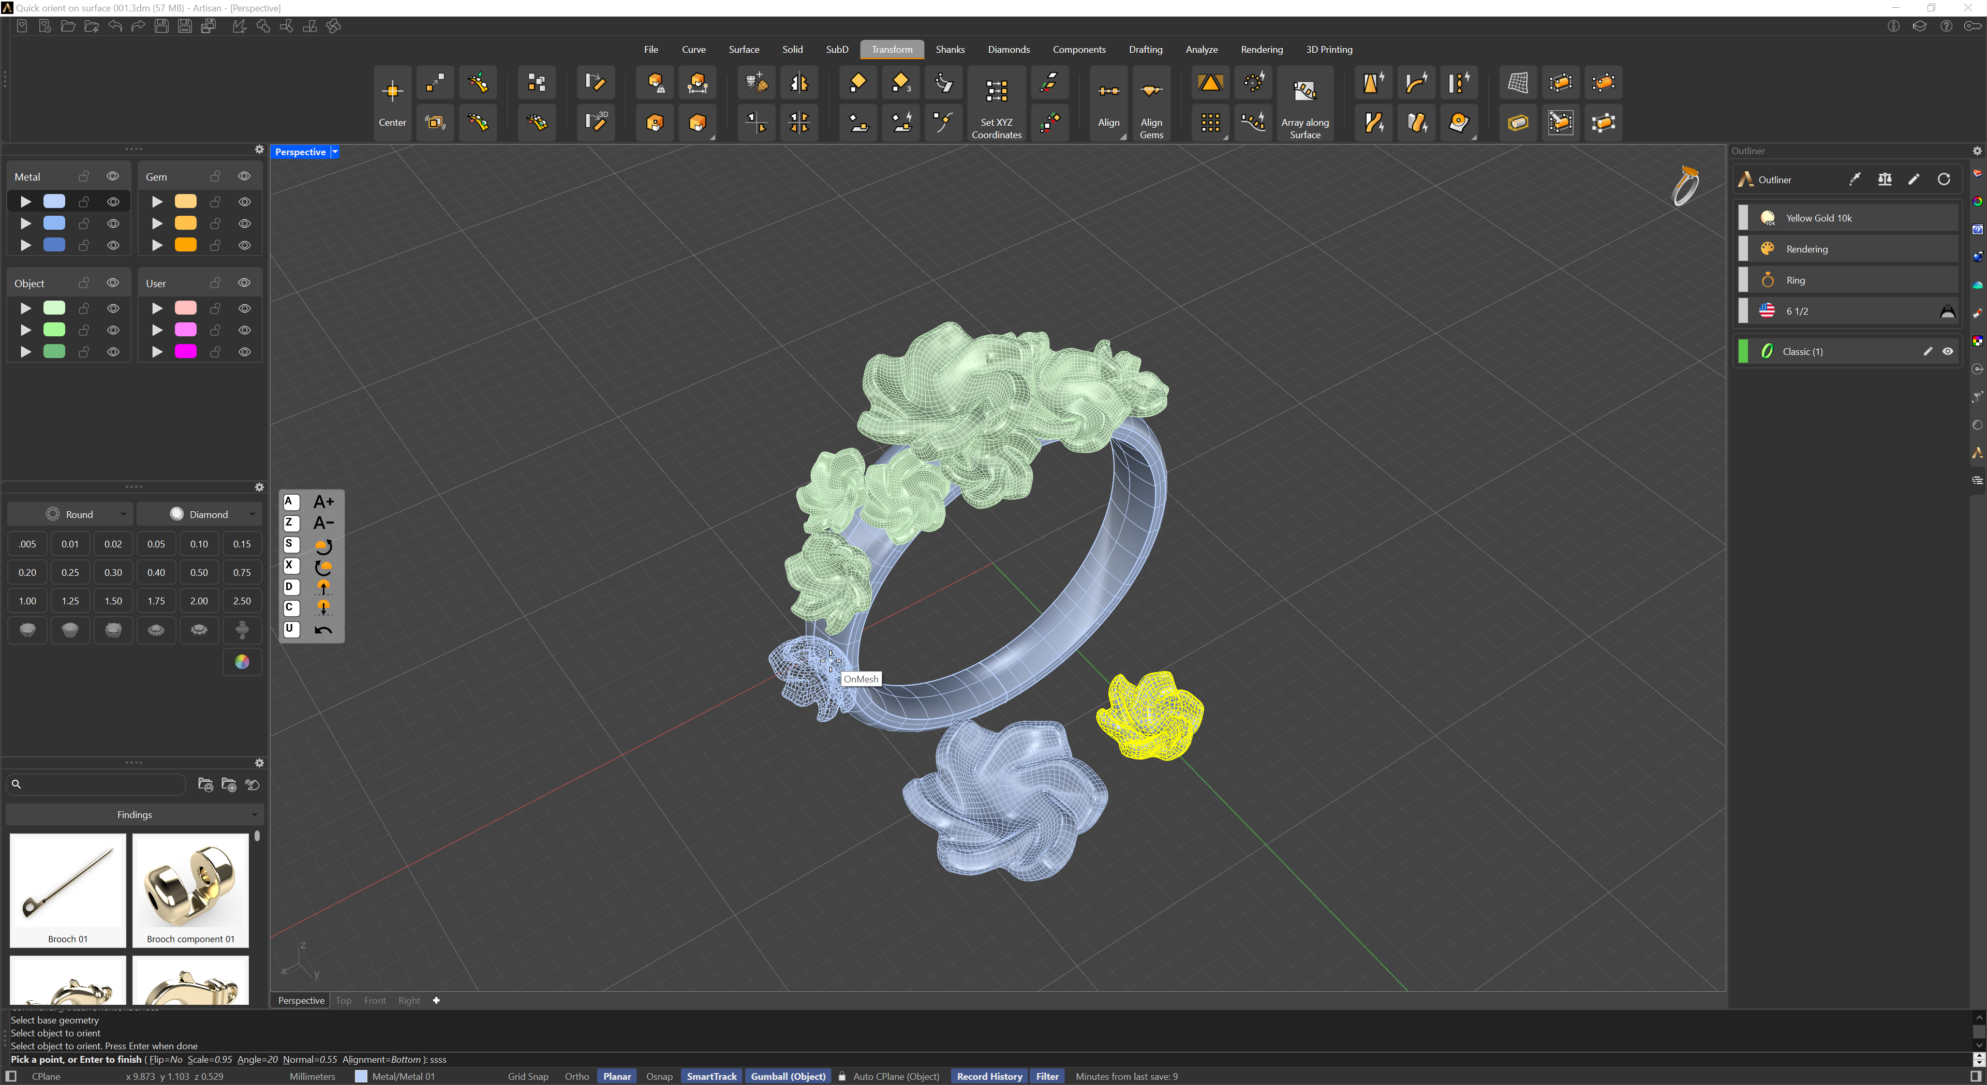Toggle Osnap in the status bar

659,1077
